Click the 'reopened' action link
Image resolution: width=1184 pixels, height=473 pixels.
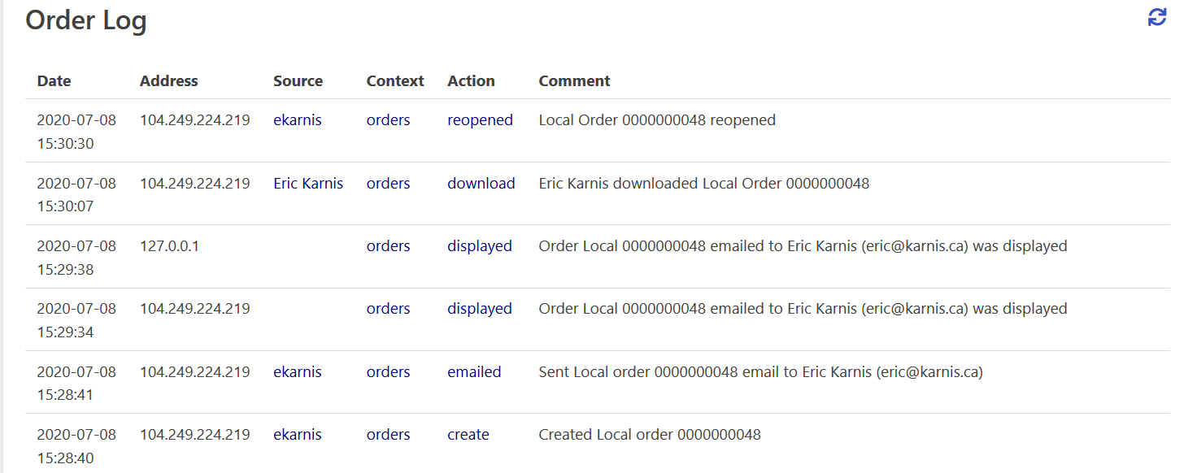click(480, 119)
